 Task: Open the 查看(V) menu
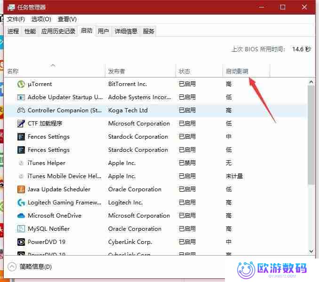point(67,19)
